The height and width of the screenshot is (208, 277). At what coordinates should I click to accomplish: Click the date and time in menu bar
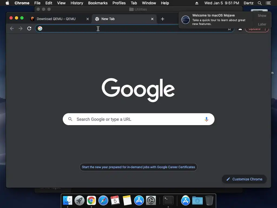[222, 3]
